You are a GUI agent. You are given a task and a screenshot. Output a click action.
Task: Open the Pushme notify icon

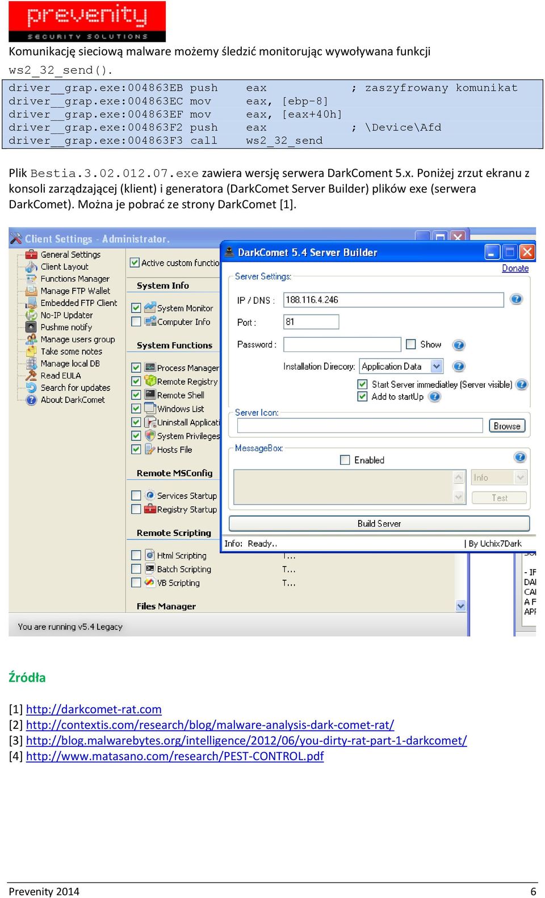click(x=31, y=327)
